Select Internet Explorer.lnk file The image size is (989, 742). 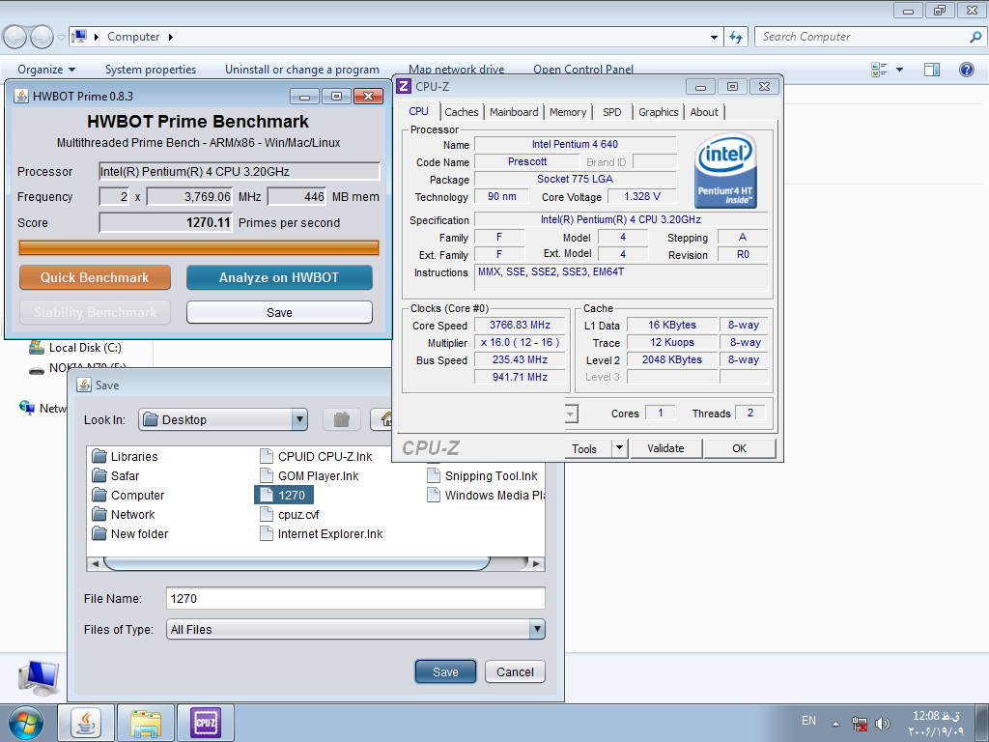[321, 533]
